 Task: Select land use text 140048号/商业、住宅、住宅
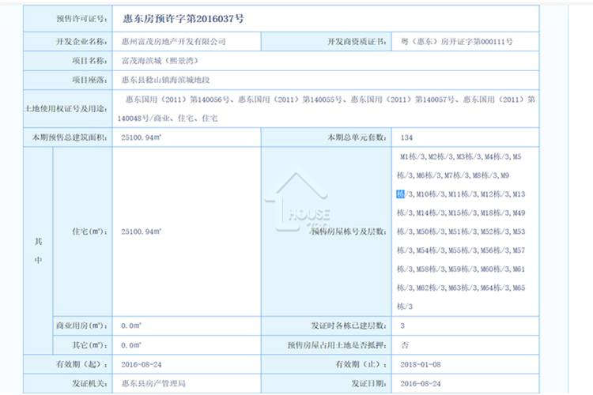tap(168, 118)
